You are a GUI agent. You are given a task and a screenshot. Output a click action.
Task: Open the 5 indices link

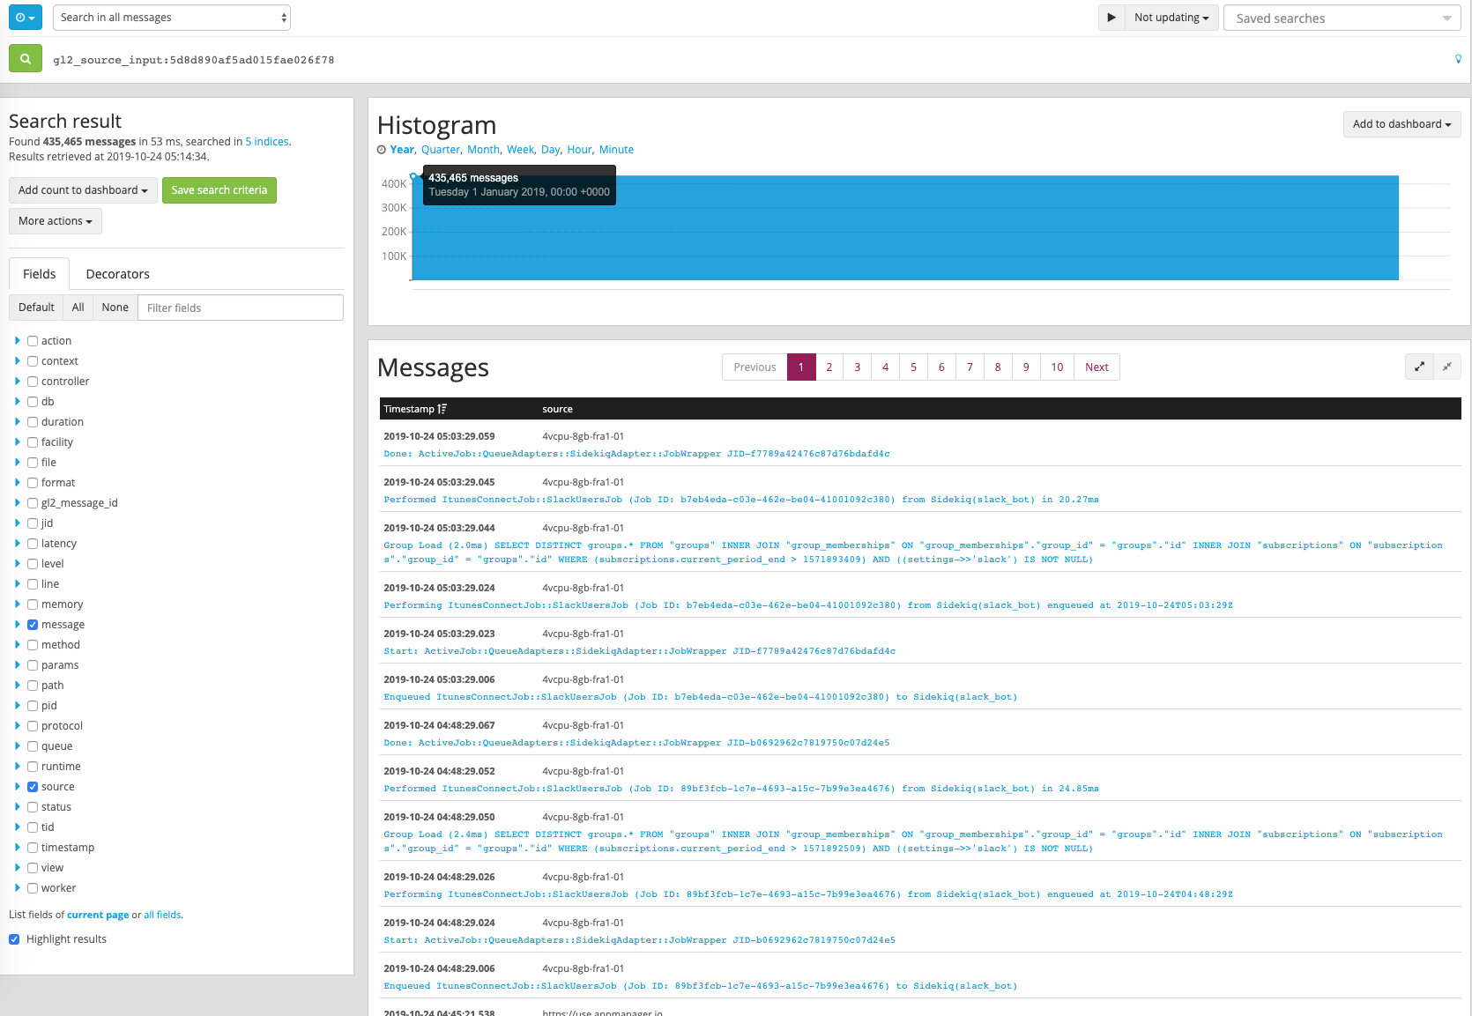click(x=267, y=141)
